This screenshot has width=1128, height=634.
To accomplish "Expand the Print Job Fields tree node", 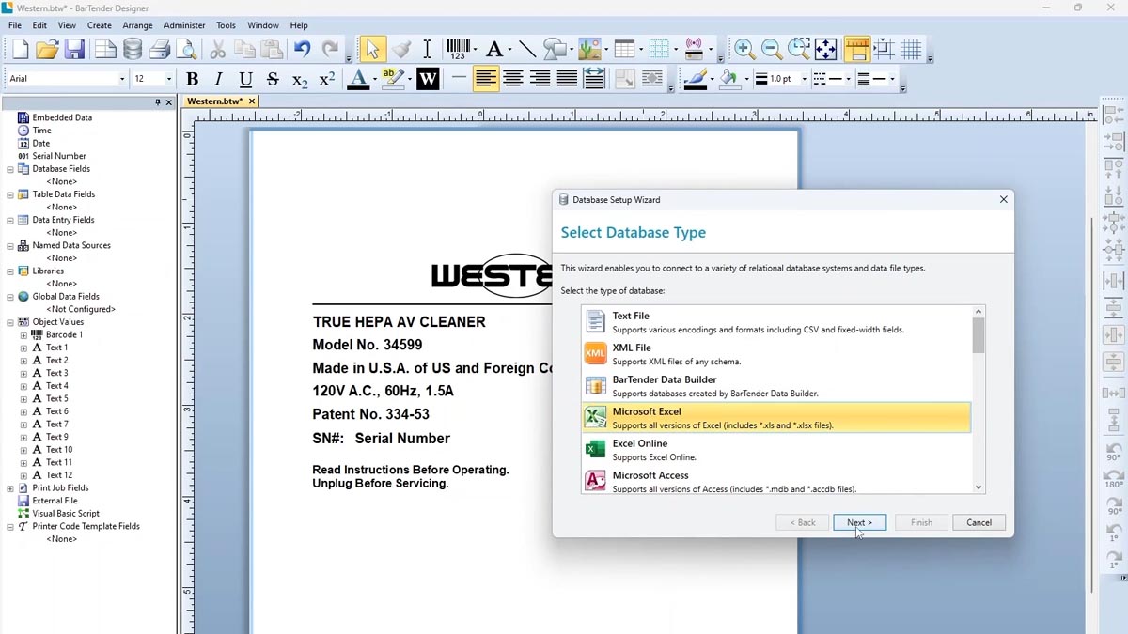I will (10, 488).
